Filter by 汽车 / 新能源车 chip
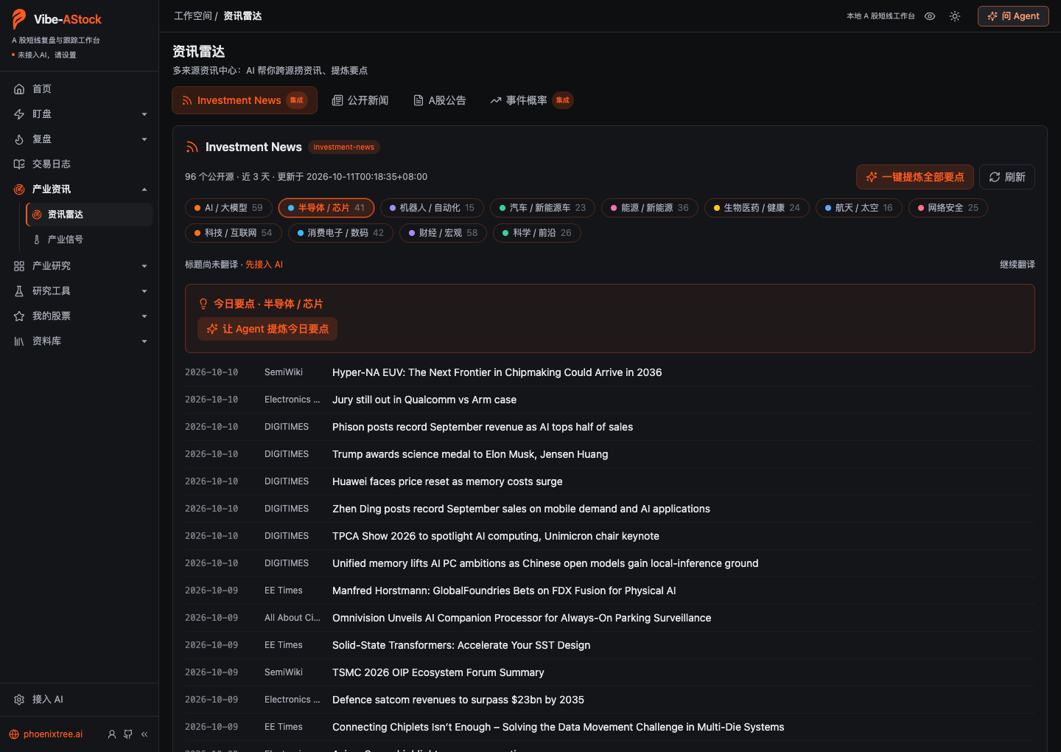Screen dimensions: 1061x752 pyautogui.click(x=542, y=208)
